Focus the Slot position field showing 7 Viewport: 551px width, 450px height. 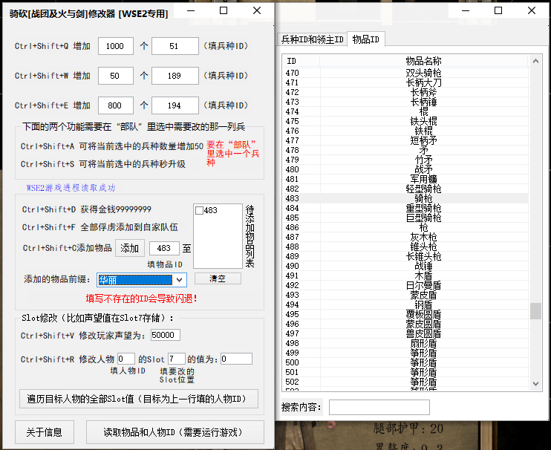click(x=176, y=359)
